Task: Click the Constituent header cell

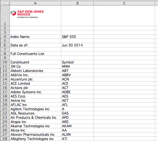Action: tap(35, 62)
